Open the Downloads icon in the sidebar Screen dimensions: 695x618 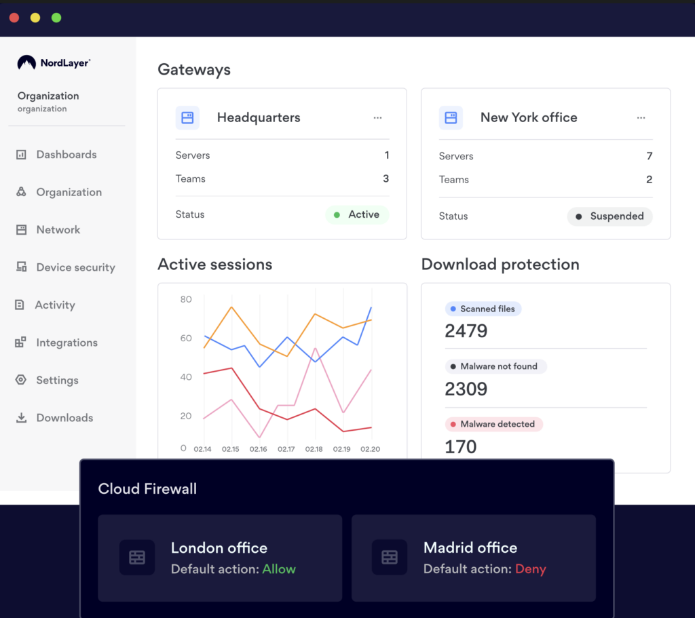coord(22,418)
